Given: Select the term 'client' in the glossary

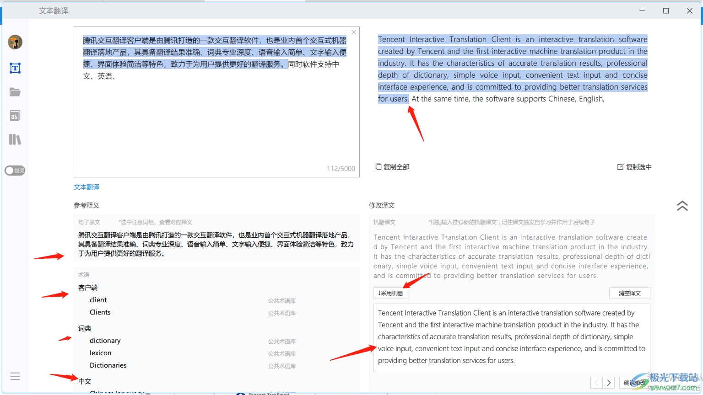Looking at the screenshot, I should pyautogui.click(x=98, y=300).
